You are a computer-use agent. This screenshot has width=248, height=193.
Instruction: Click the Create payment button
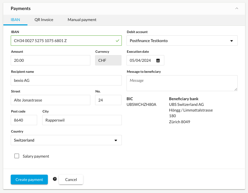(x=29, y=179)
